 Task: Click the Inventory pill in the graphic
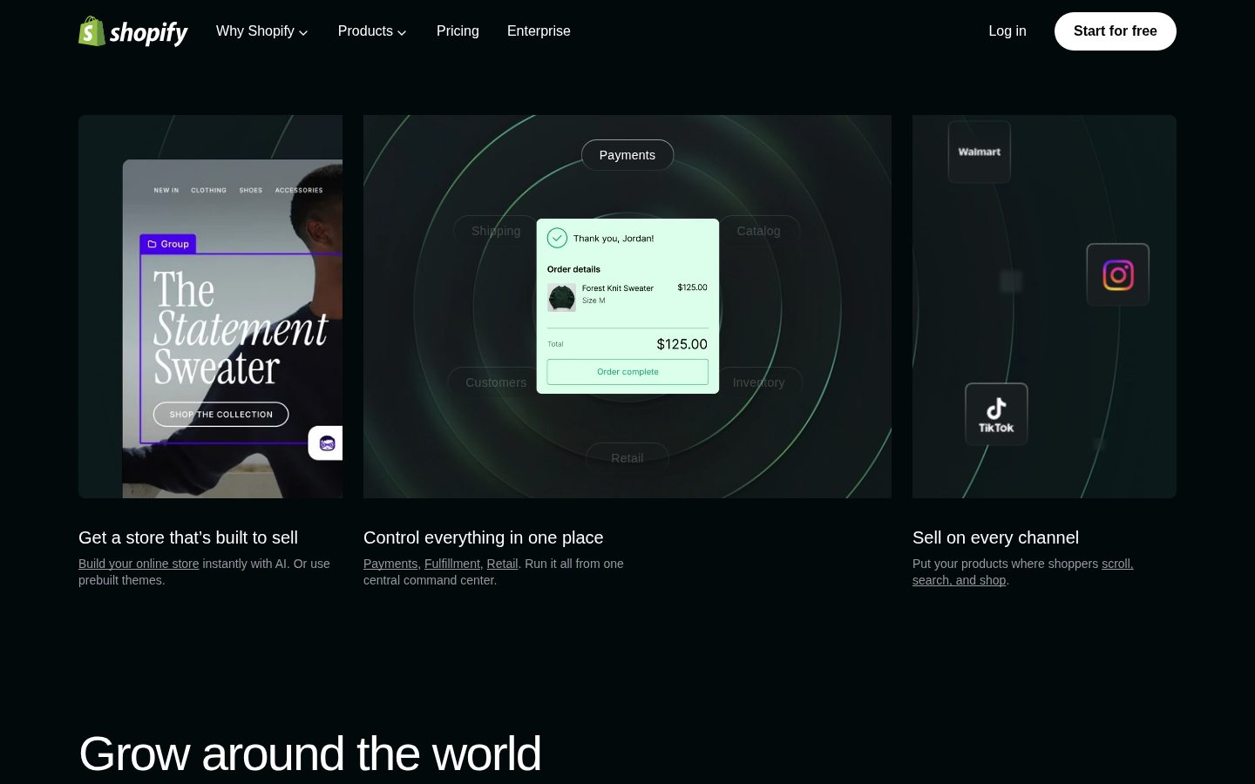point(758,382)
